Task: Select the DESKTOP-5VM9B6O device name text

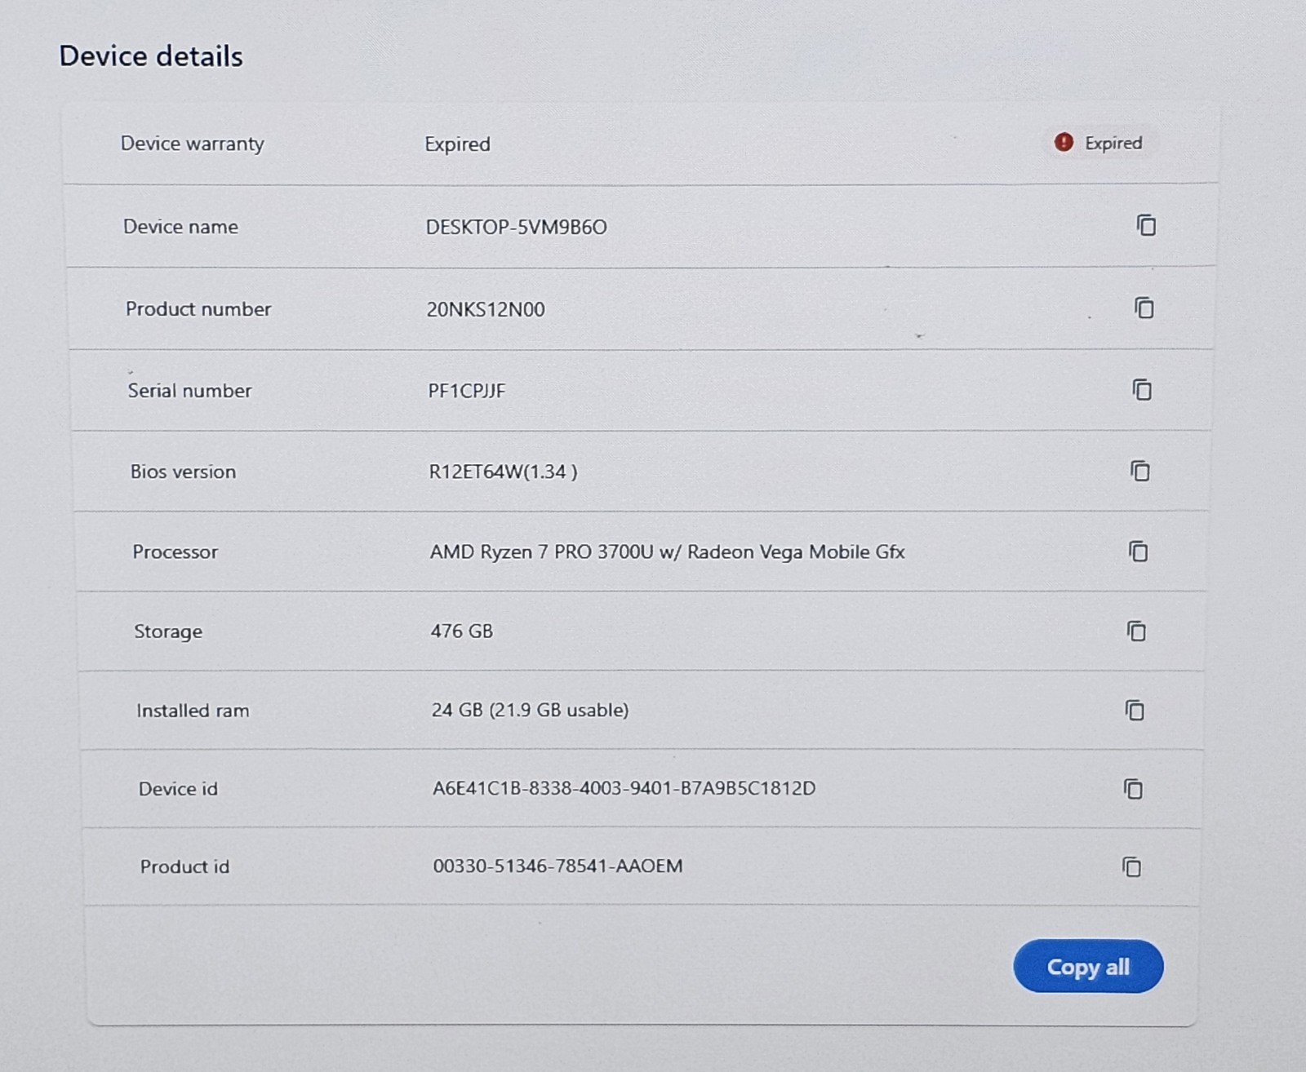Action: [x=516, y=227]
